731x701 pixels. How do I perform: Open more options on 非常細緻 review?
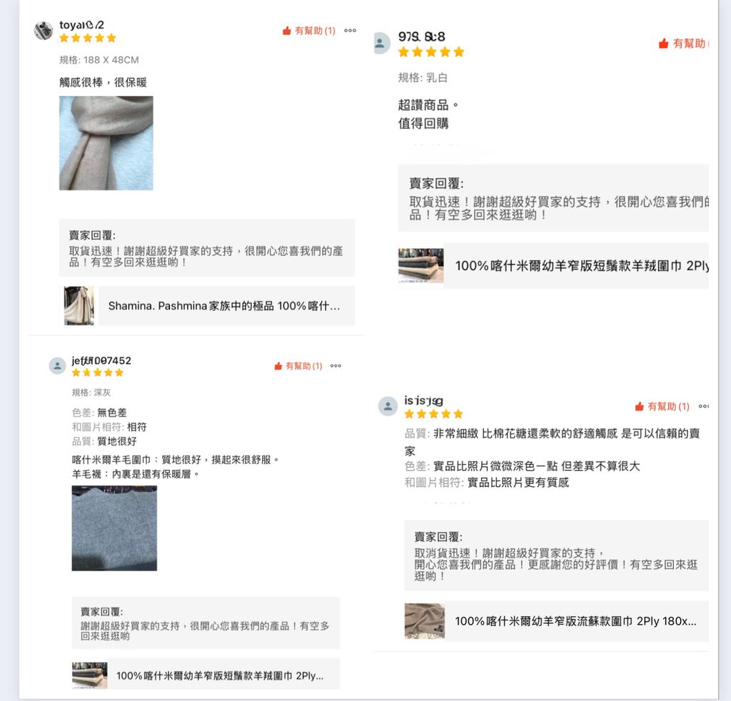pos(703,406)
